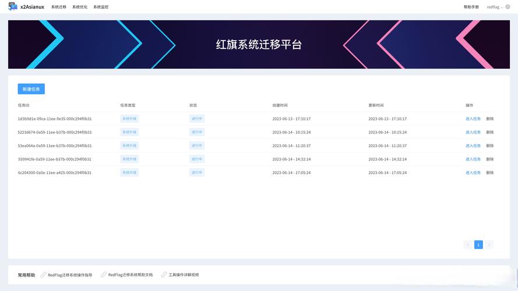Screen dimensions: 518x291
Task: Go to previous page arrow
Action: [467, 244]
